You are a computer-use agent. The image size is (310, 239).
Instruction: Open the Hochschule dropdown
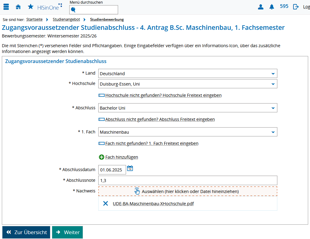click(x=188, y=84)
